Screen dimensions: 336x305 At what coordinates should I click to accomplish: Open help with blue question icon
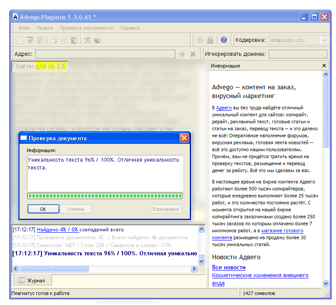point(224,40)
